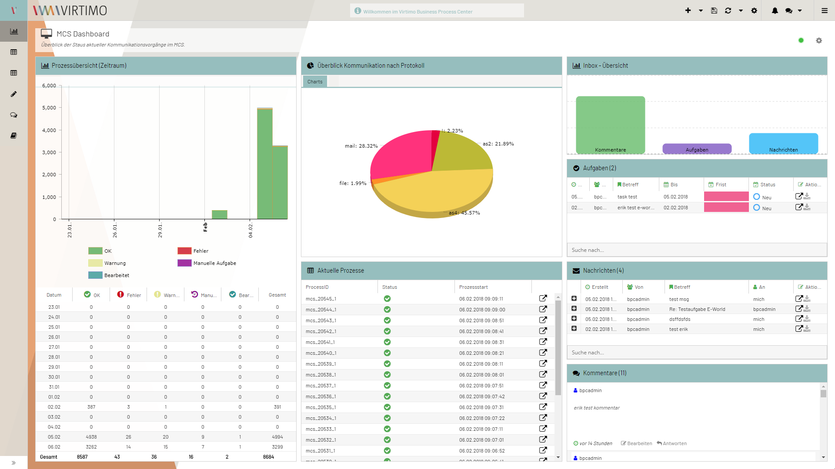Open process mcs_20540_1 details
This screenshot has width=835, height=469.
(x=543, y=353)
